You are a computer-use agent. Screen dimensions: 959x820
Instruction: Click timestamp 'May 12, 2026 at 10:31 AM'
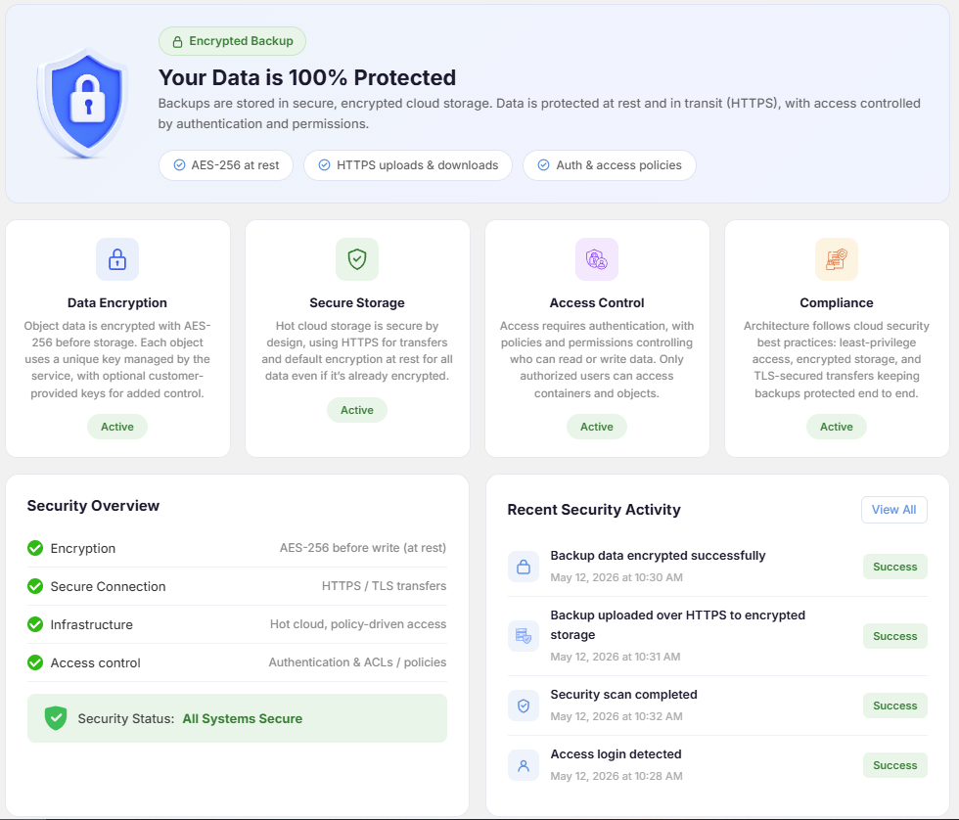point(616,657)
